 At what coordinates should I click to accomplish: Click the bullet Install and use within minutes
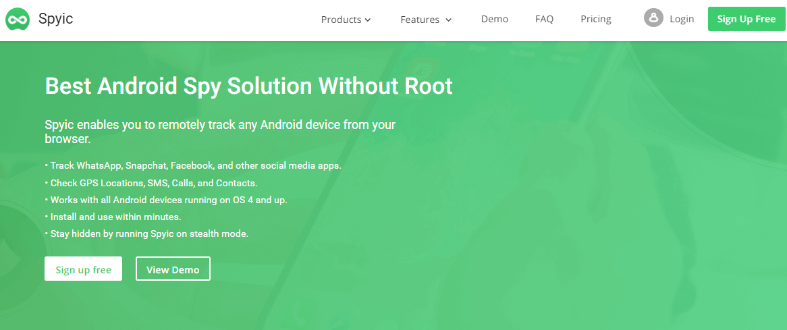[113, 217]
